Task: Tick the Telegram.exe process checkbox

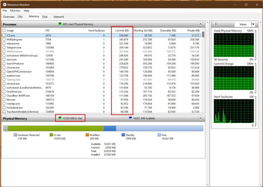Action: tap(4, 48)
